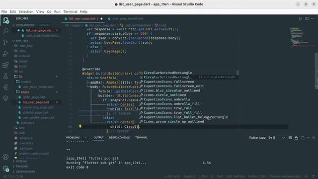This screenshot has height=179, width=318.
Task: Open user_page_model.dart under models folder
Action: [36, 87]
